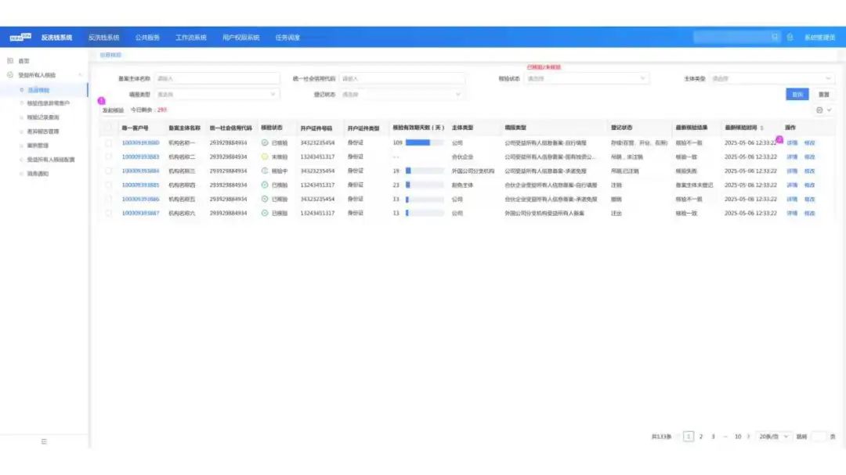Image resolution: width=846 pixels, height=475 pixels.
Task: Open customer number link 100009393880
Action: pyautogui.click(x=140, y=143)
